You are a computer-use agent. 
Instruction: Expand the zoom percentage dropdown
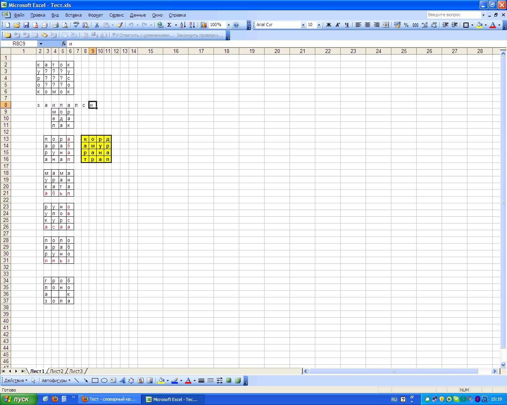click(229, 25)
